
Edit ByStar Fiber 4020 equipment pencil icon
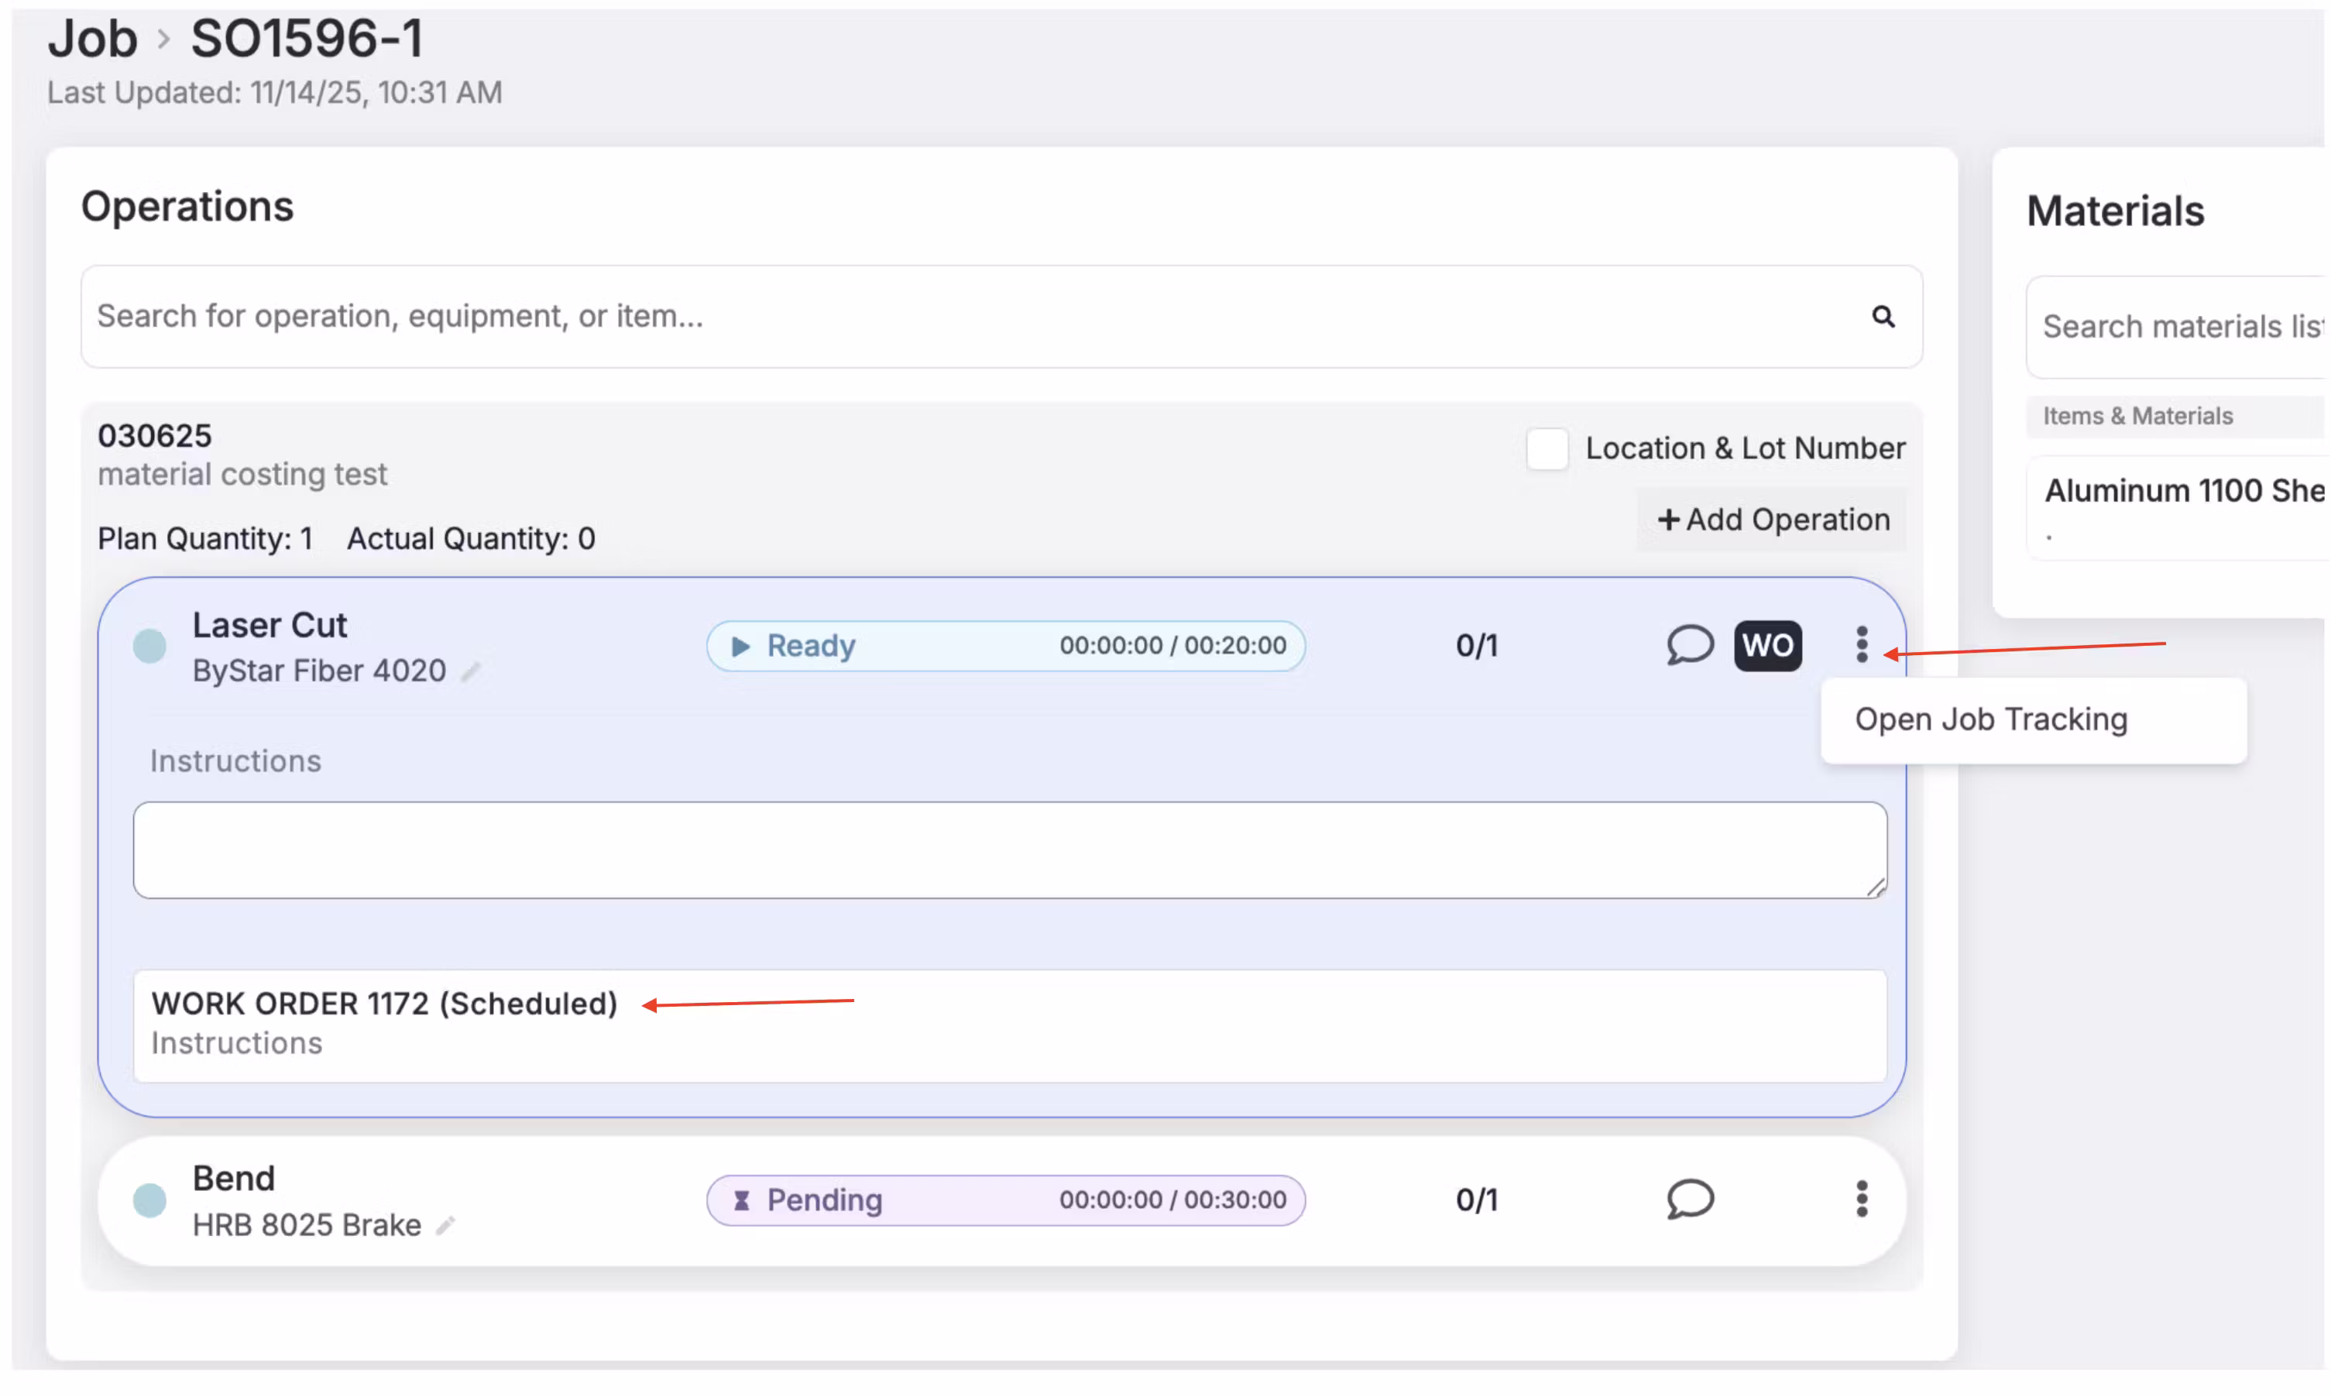click(471, 671)
